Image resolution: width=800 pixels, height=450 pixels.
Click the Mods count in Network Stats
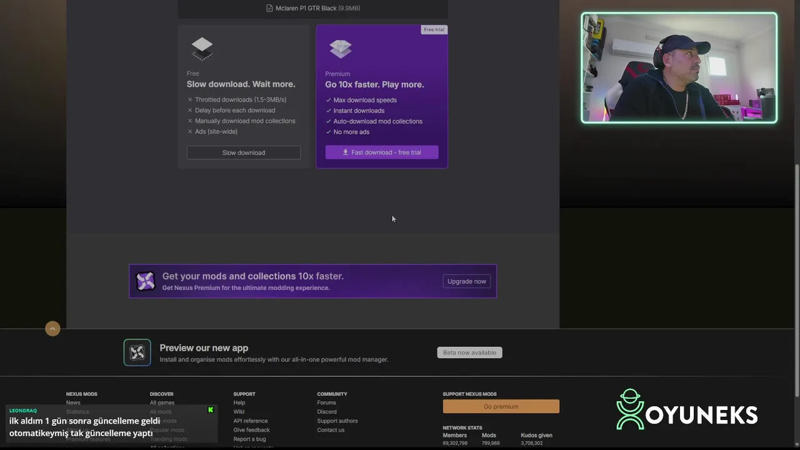pyautogui.click(x=491, y=443)
